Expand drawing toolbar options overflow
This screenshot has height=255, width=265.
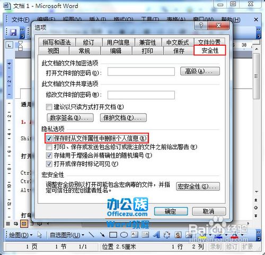[x=259, y=235]
